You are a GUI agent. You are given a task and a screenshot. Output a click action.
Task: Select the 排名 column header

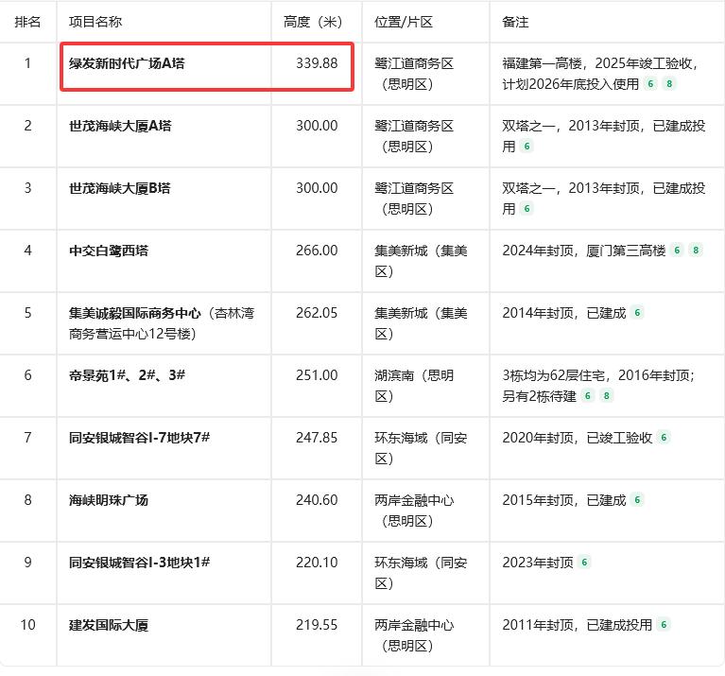coord(27,22)
